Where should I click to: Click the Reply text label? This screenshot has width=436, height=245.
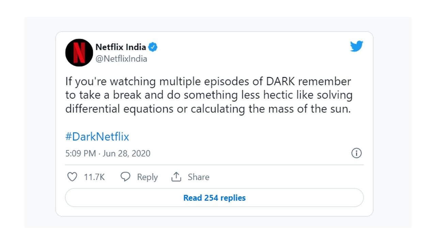(147, 177)
